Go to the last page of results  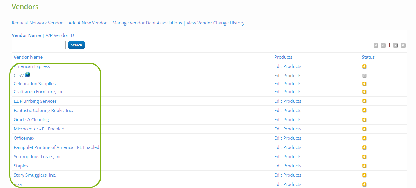(403, 46)
